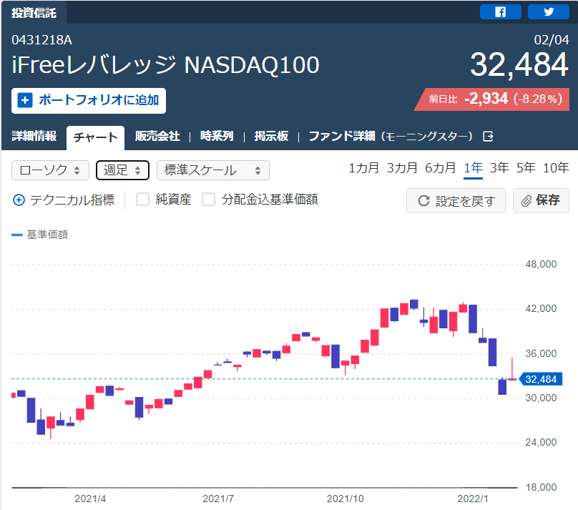The image size is (578, 510).
Task: Select the 3カ月 chart period
Action: [402, 168]
